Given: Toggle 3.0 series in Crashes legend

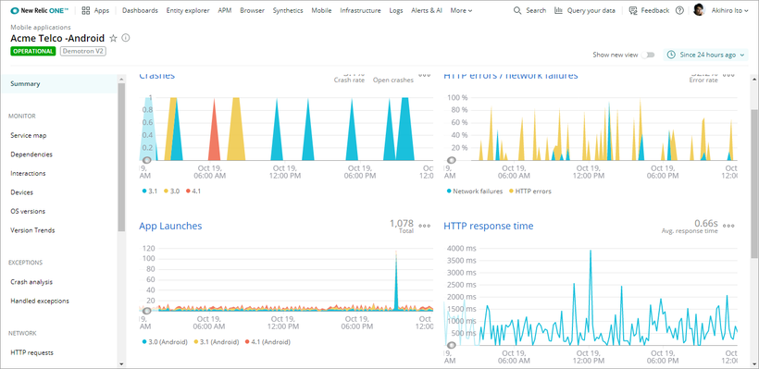Looking at the screenshot, I should point(171,191).
